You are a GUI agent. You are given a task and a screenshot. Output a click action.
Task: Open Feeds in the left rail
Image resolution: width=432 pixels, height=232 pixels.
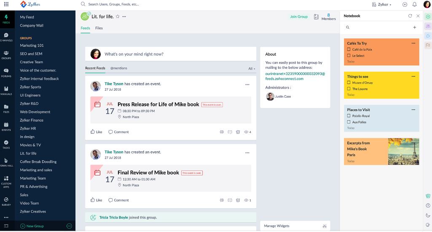coord(6,19)
